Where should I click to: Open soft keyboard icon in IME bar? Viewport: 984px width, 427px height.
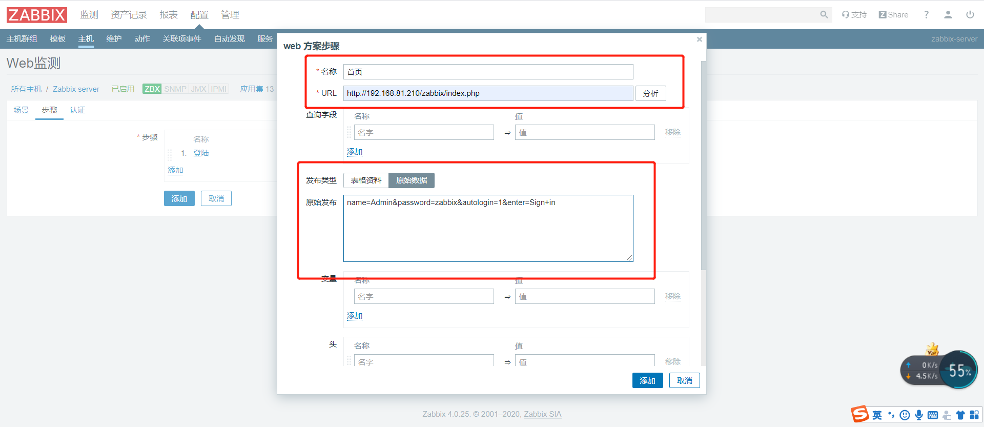pos(933,415)
